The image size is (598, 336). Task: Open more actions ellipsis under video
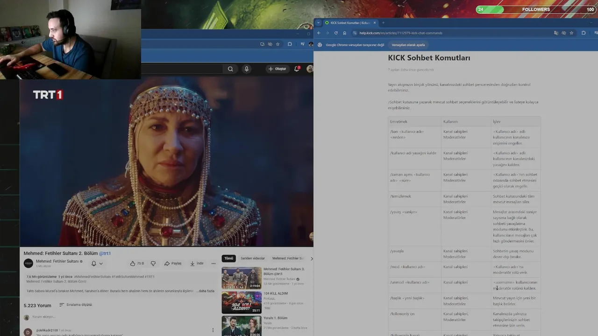coord(214,263)
